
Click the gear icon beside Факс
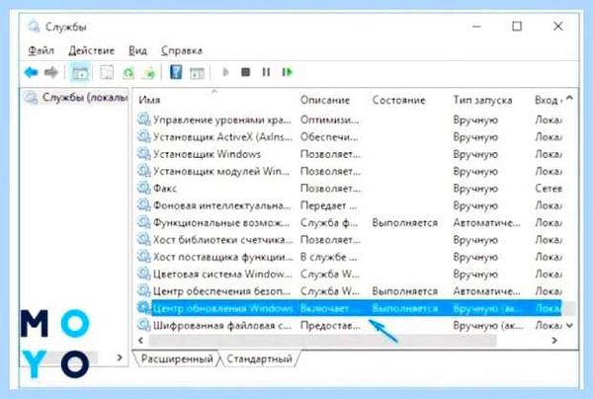point(143,188)
